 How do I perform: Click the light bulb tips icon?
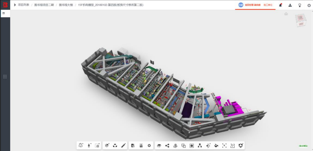[299, 5]
